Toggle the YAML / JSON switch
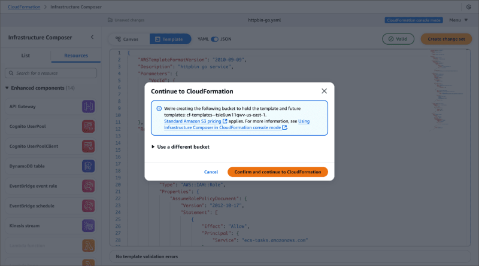Viewport: 479px width, 266px height. (215, 39)
